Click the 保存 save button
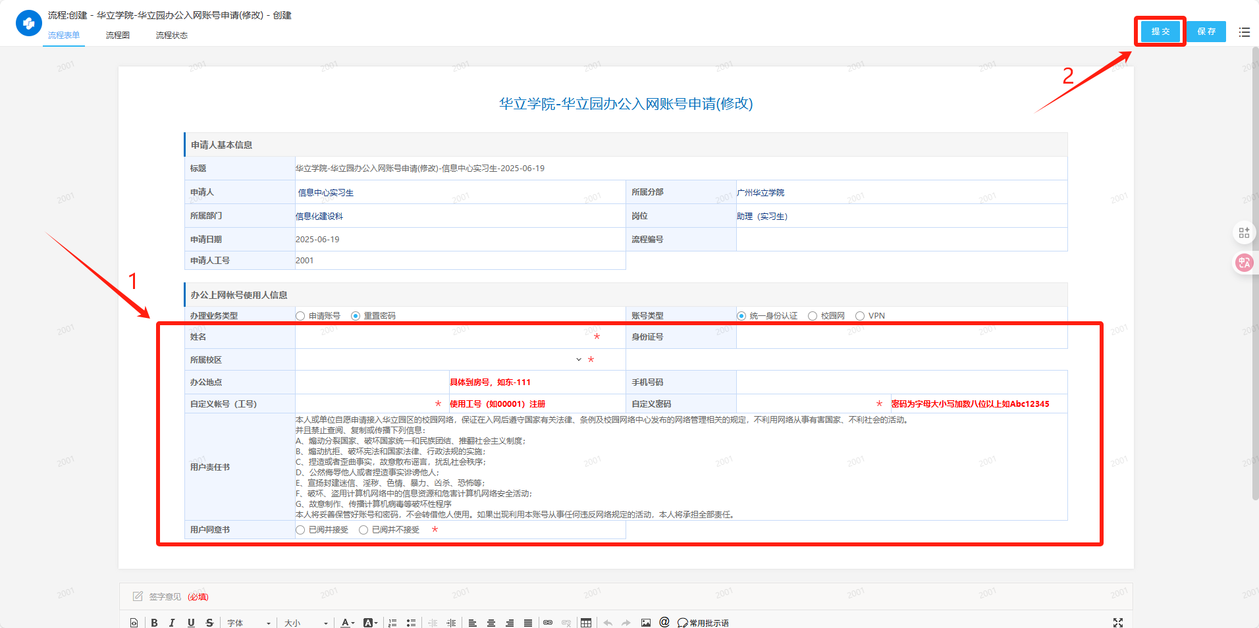Screen dimensions: 1259x628 point(1206,32)
